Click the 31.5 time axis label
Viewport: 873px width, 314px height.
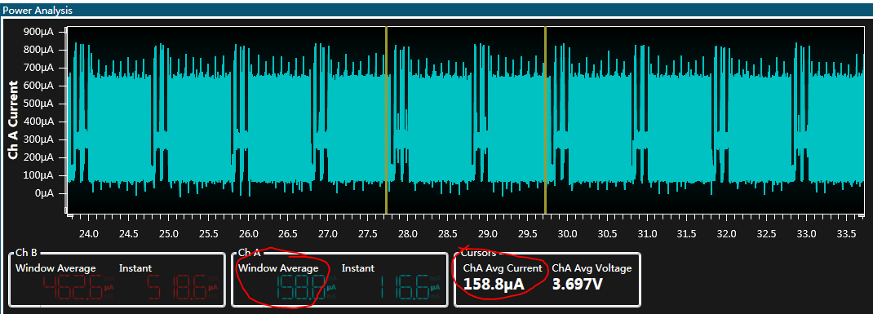pyautogui.click(x=686, y=233)
